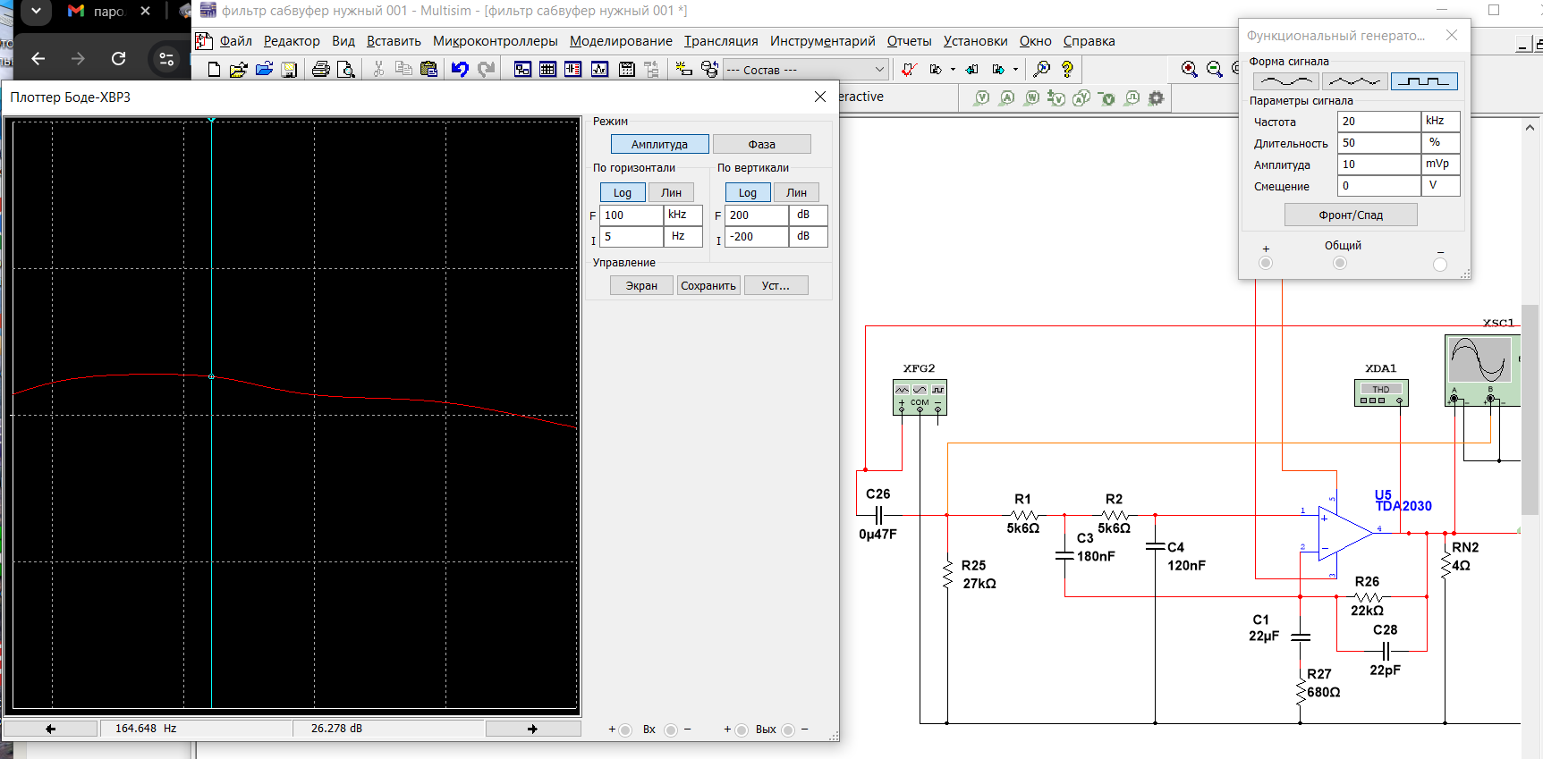The width and height of the screenshot is (1543, 759).
Task: Choose the square wave signal shape
Action: pos(1424,81)
